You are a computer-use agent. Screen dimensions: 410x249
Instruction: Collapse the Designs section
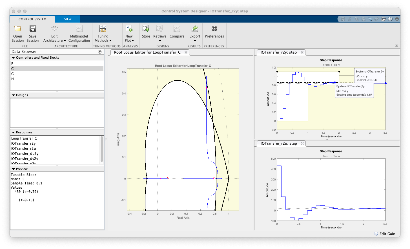(13, 95)
